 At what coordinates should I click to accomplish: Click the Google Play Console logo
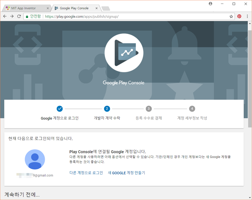124,53
